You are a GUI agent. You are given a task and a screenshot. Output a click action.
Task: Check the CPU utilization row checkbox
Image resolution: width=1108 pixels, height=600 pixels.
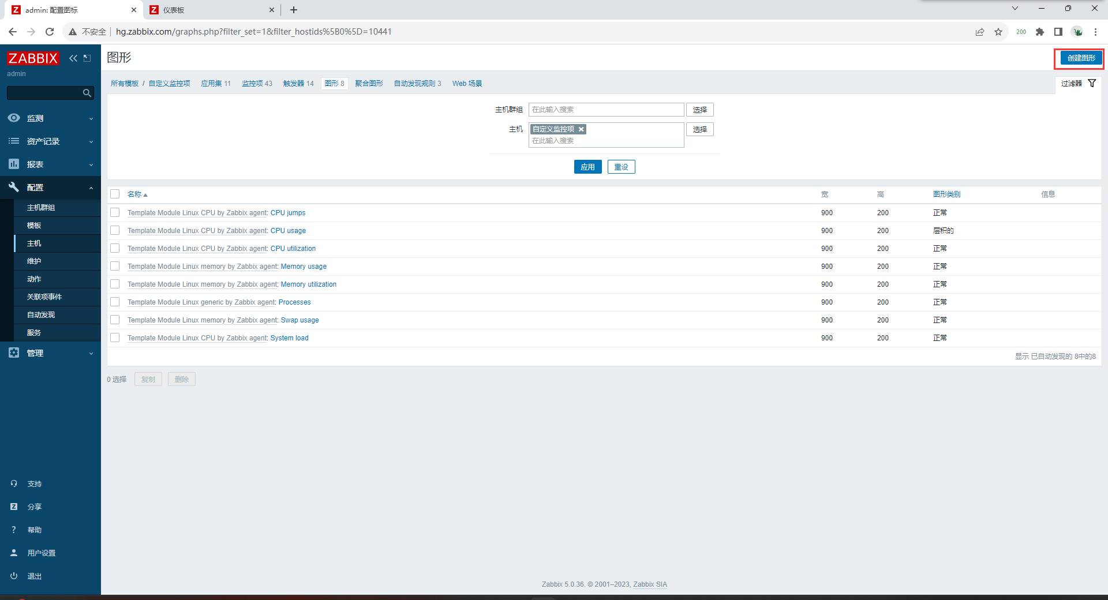coord(115,248)
